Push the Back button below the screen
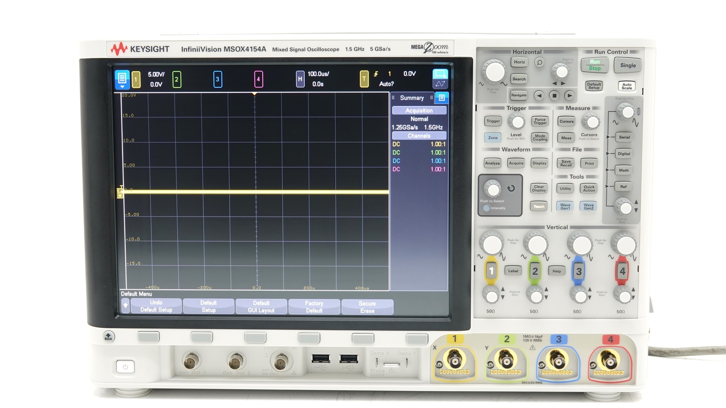 [108, 336]
